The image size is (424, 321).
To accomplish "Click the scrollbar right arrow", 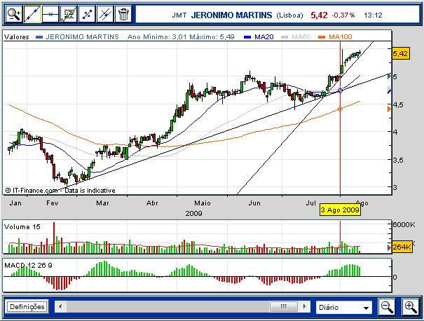I will (x=304, y=307).
